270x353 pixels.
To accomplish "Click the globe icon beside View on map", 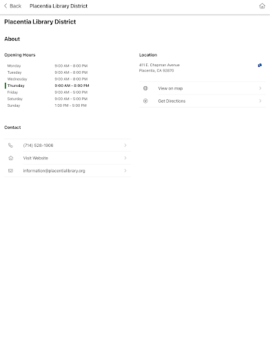I will 145,88.
